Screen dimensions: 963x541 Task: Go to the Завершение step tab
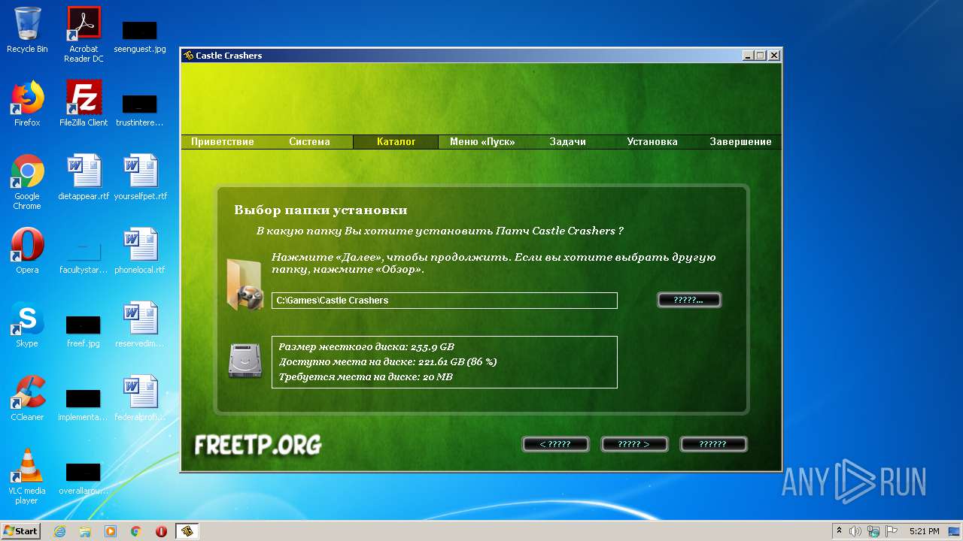coord(740,141)
